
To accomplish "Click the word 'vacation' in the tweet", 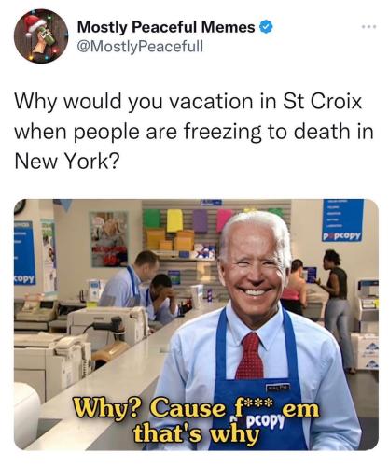I will coord(211,101).
